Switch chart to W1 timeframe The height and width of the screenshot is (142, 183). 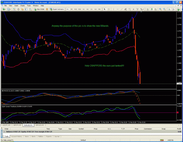(95, 9)
